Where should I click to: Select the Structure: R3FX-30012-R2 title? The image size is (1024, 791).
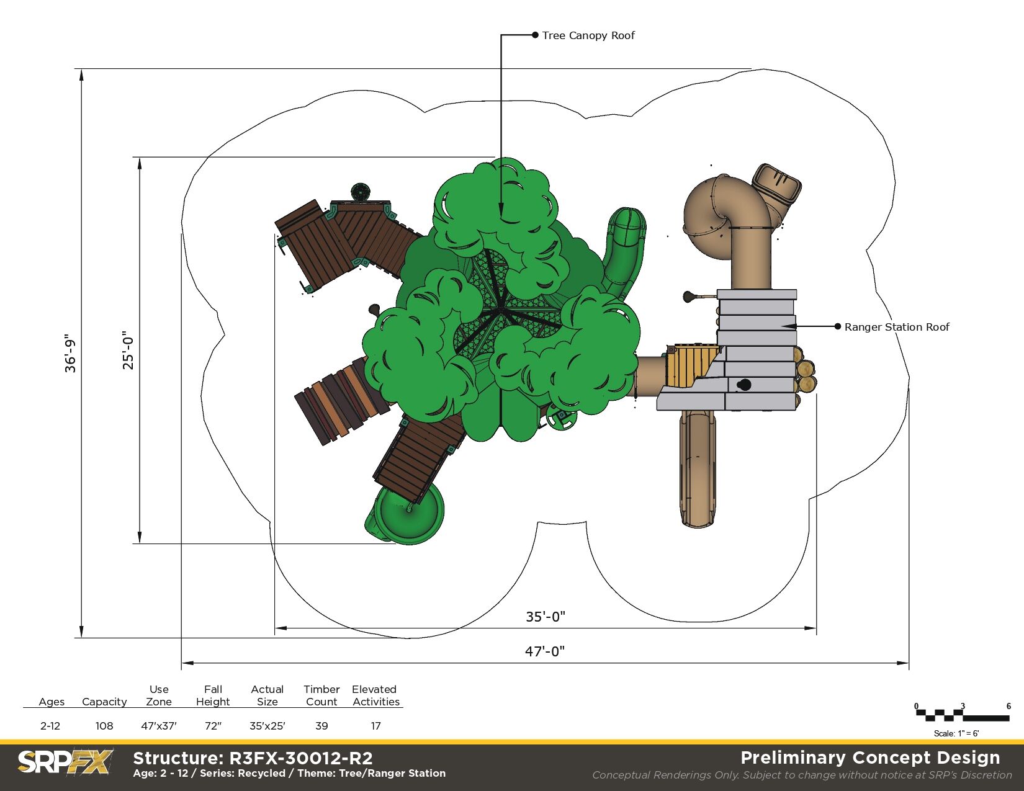pos(253,758)
